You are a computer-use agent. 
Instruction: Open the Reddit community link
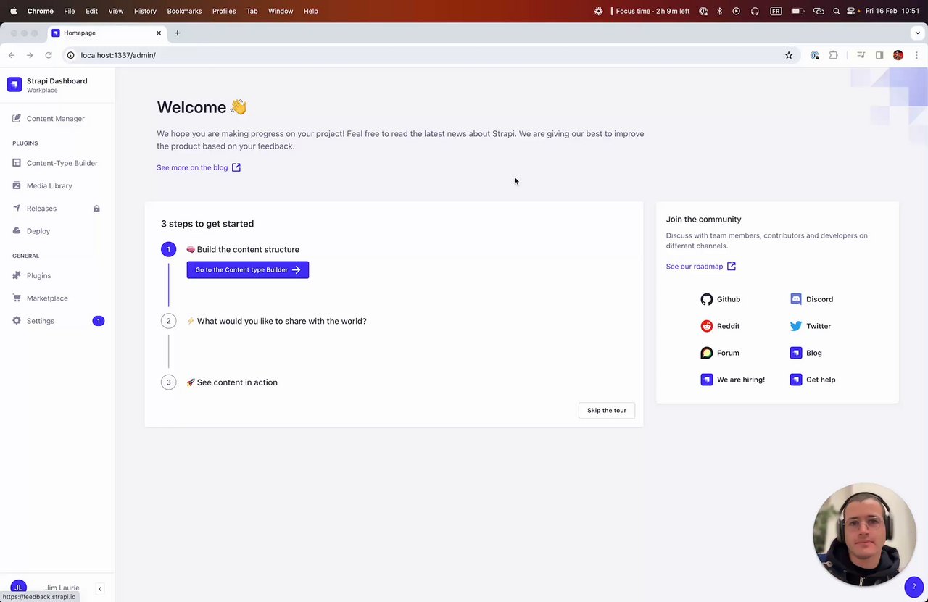point(720,326)
